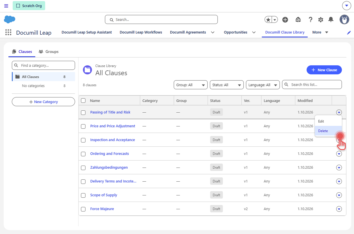Click the favorites star icon
The image size is (354, 234).
pyautogui.click(x=268, y=19)
